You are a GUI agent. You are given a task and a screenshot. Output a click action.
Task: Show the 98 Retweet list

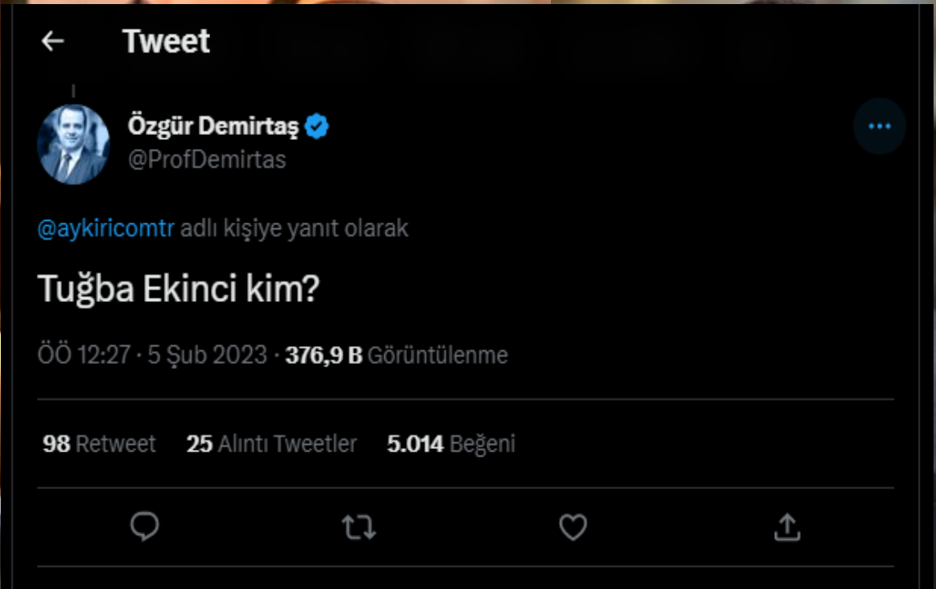click(99, 443)
